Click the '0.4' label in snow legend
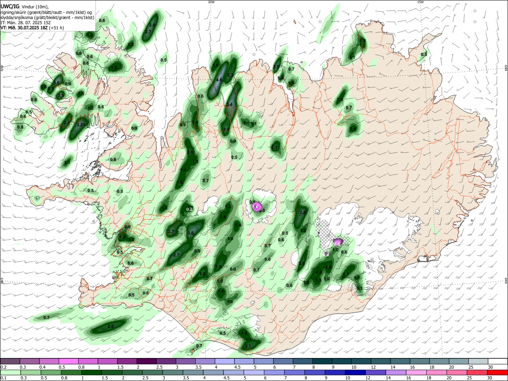 pyautogui.click(x=42, y=367)
